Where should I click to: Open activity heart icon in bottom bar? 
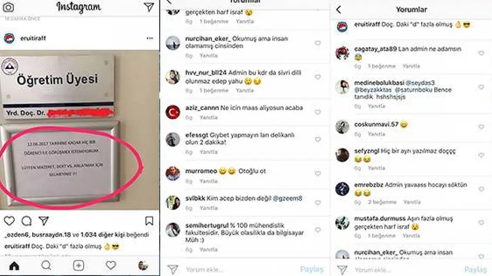coord(111,265)
